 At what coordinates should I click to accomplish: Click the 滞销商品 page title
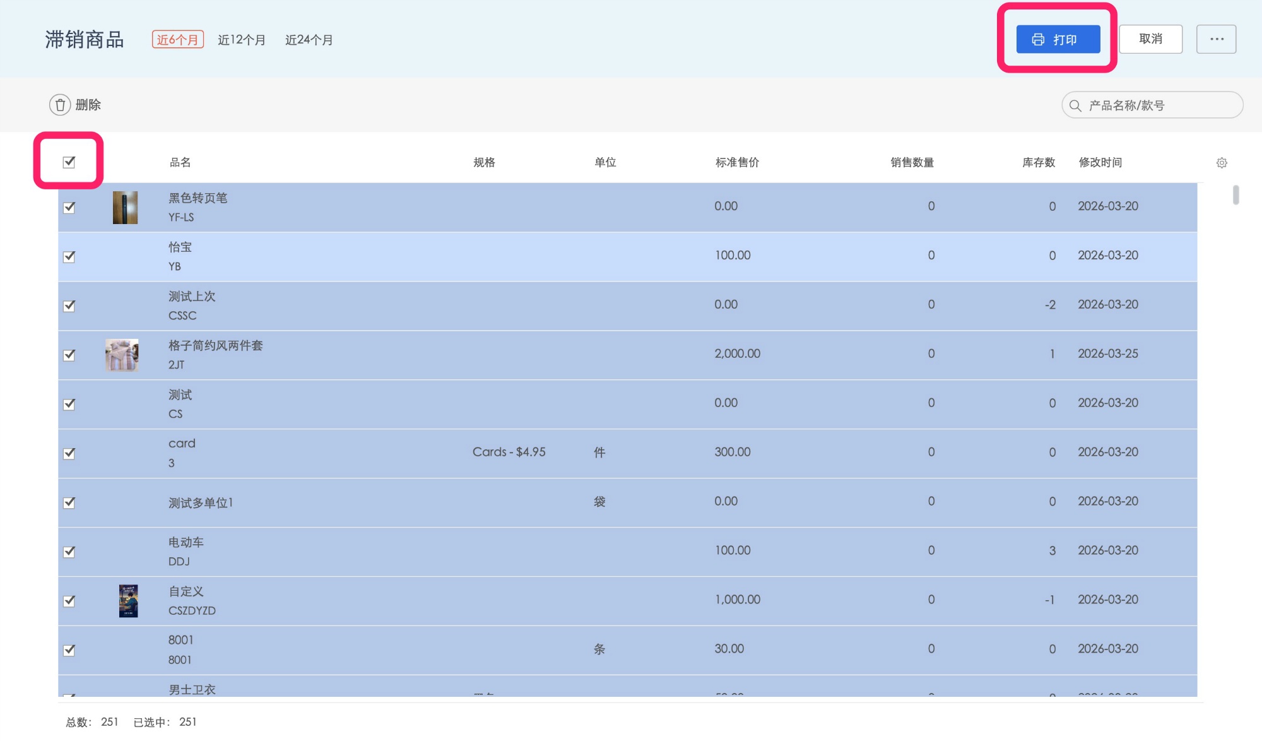[x=85, y=40]
